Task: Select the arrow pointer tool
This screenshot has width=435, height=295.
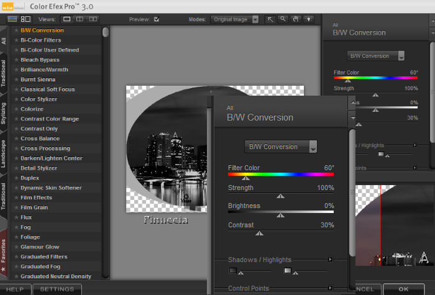Action: [x=271, y=19]
